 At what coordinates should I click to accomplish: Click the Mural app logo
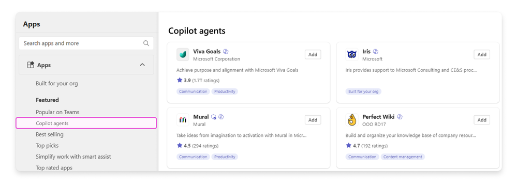pyautogui.click(x=183, y=120)
